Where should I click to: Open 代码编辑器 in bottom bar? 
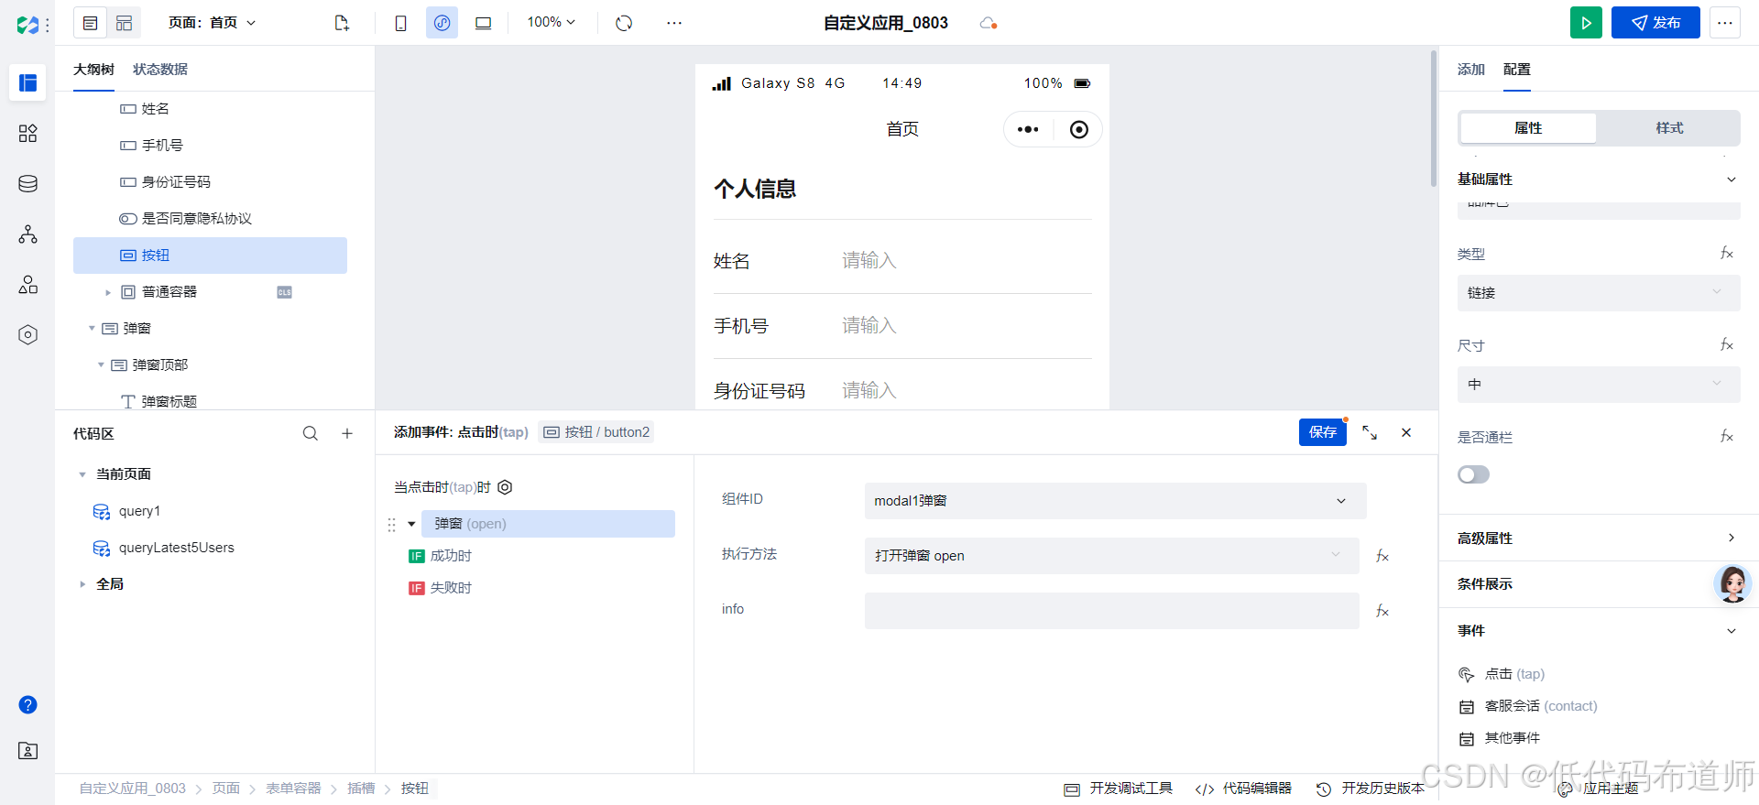coord(1244,789)
